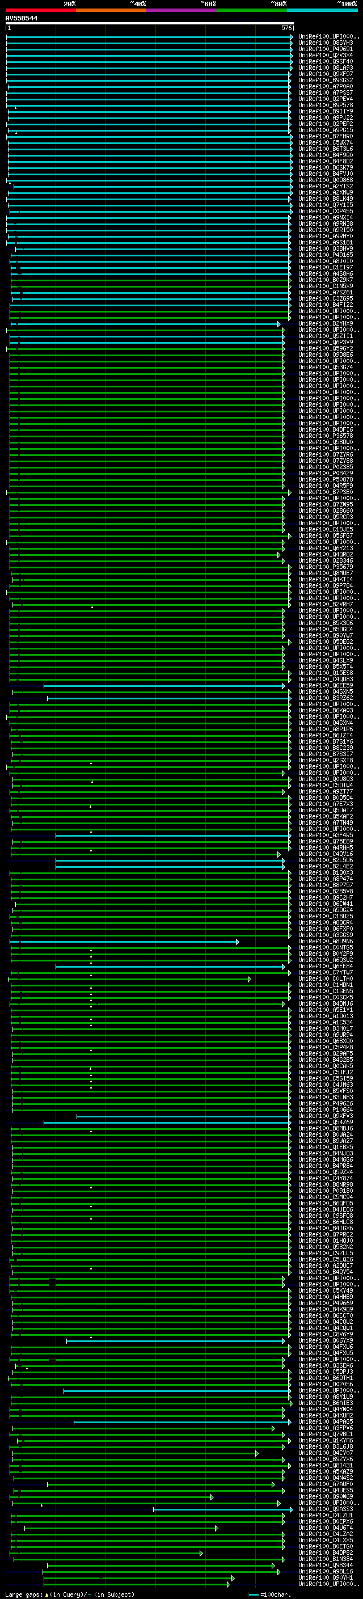
Task: Select hit label UniRef100_B8C239
Action: coord(326,748)
